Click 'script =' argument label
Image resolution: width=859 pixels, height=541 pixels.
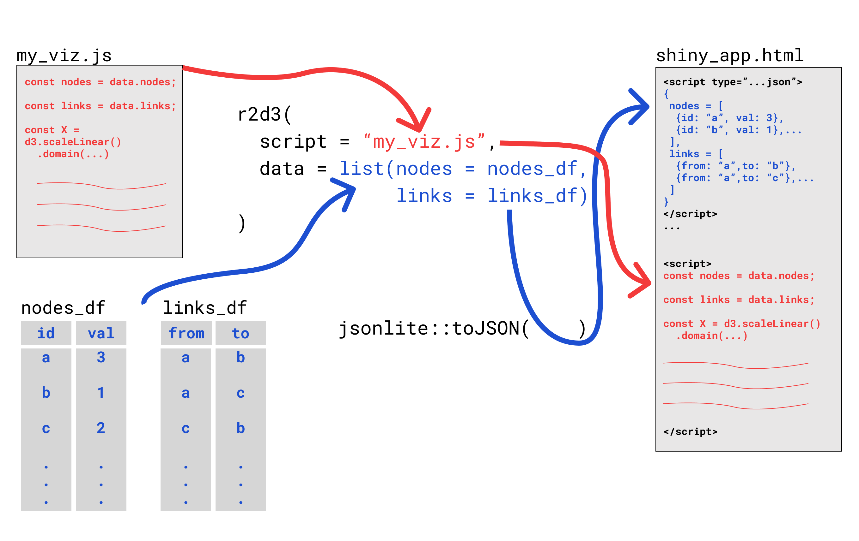point(304,142)
